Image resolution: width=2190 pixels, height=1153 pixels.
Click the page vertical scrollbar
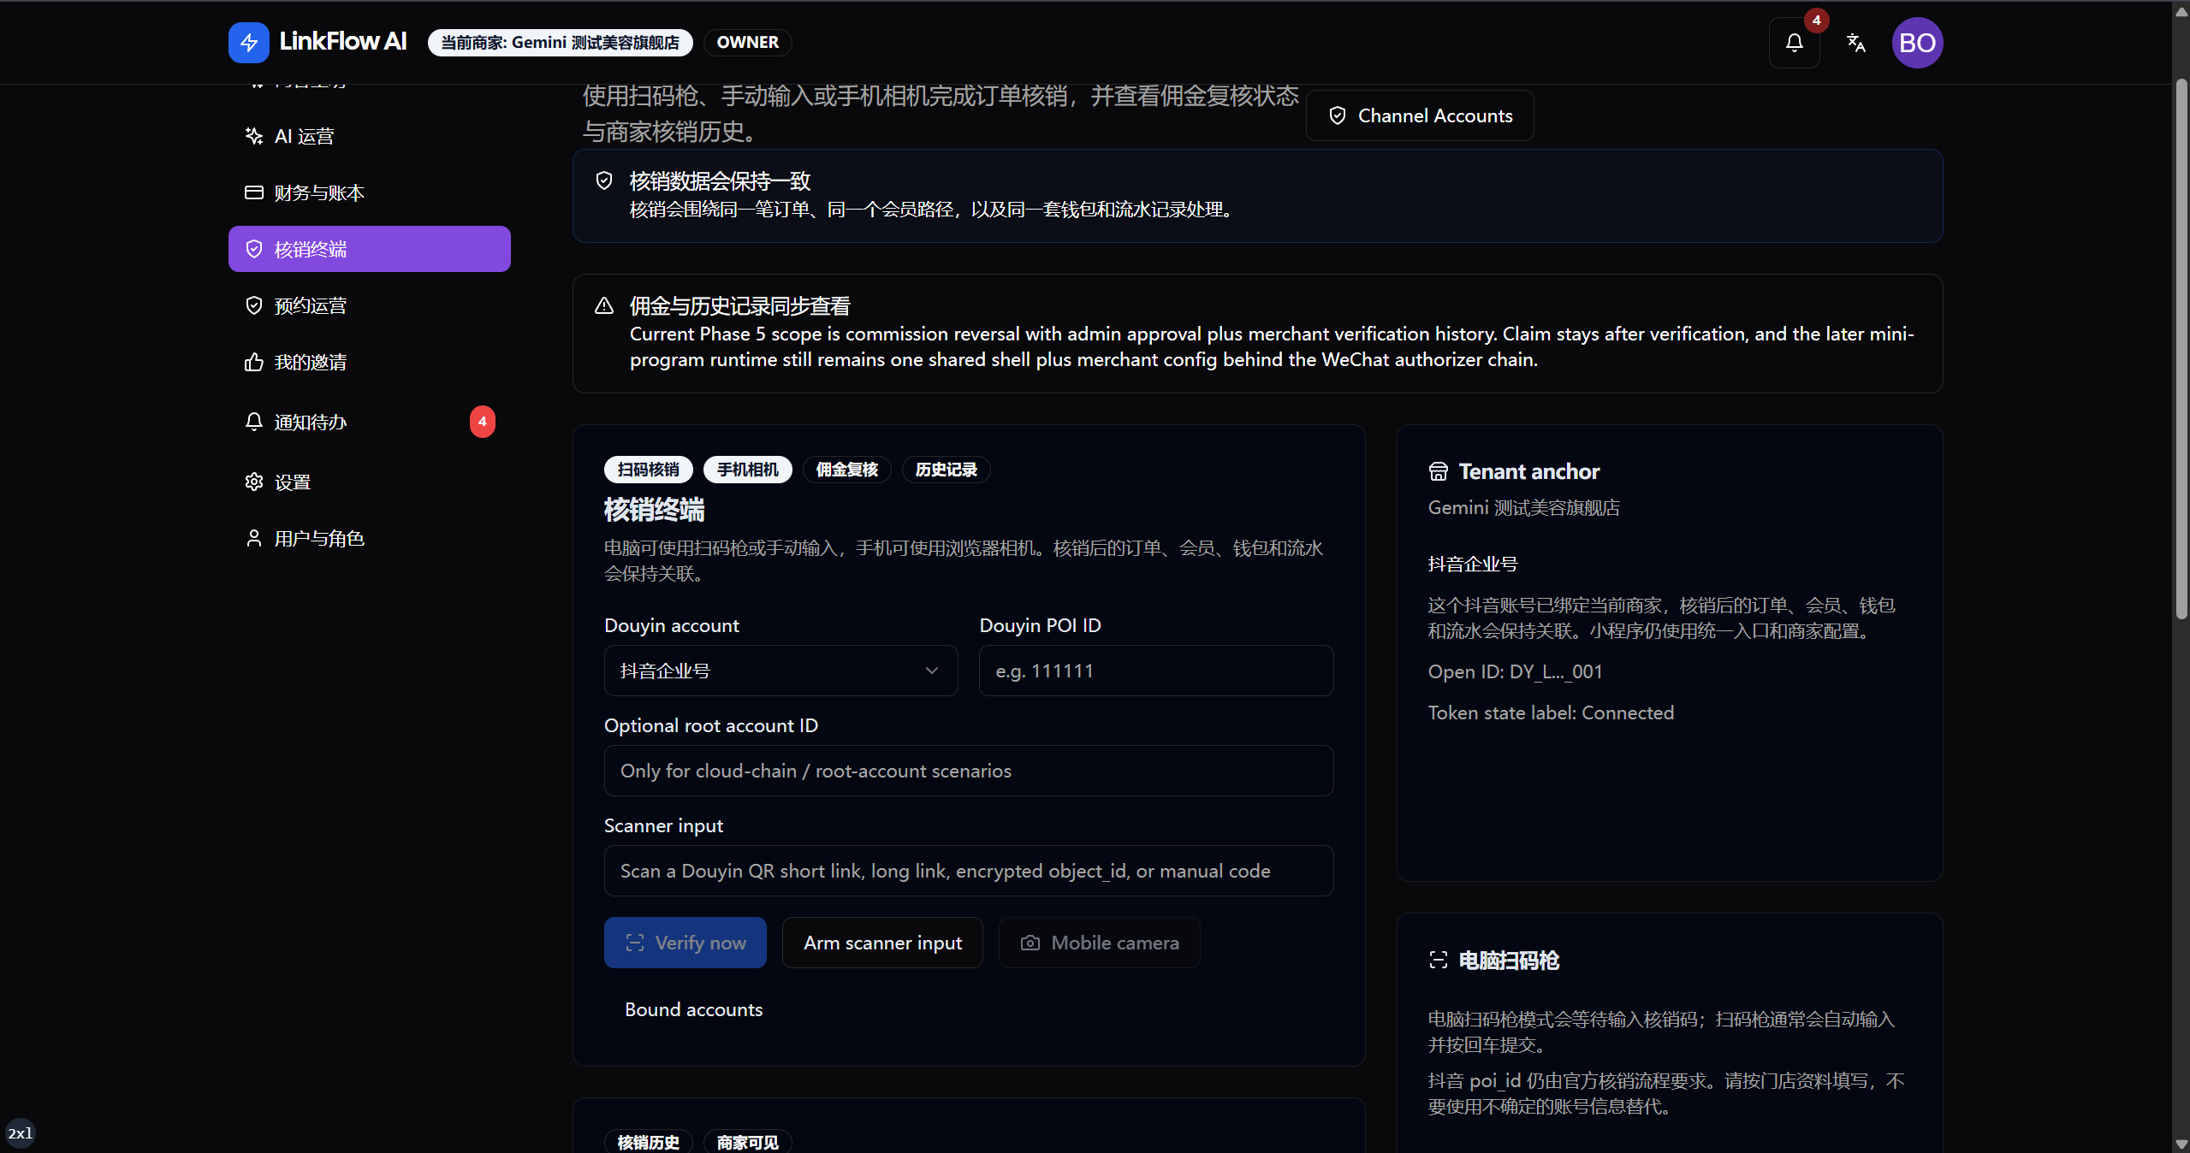tap(2181, 351)
